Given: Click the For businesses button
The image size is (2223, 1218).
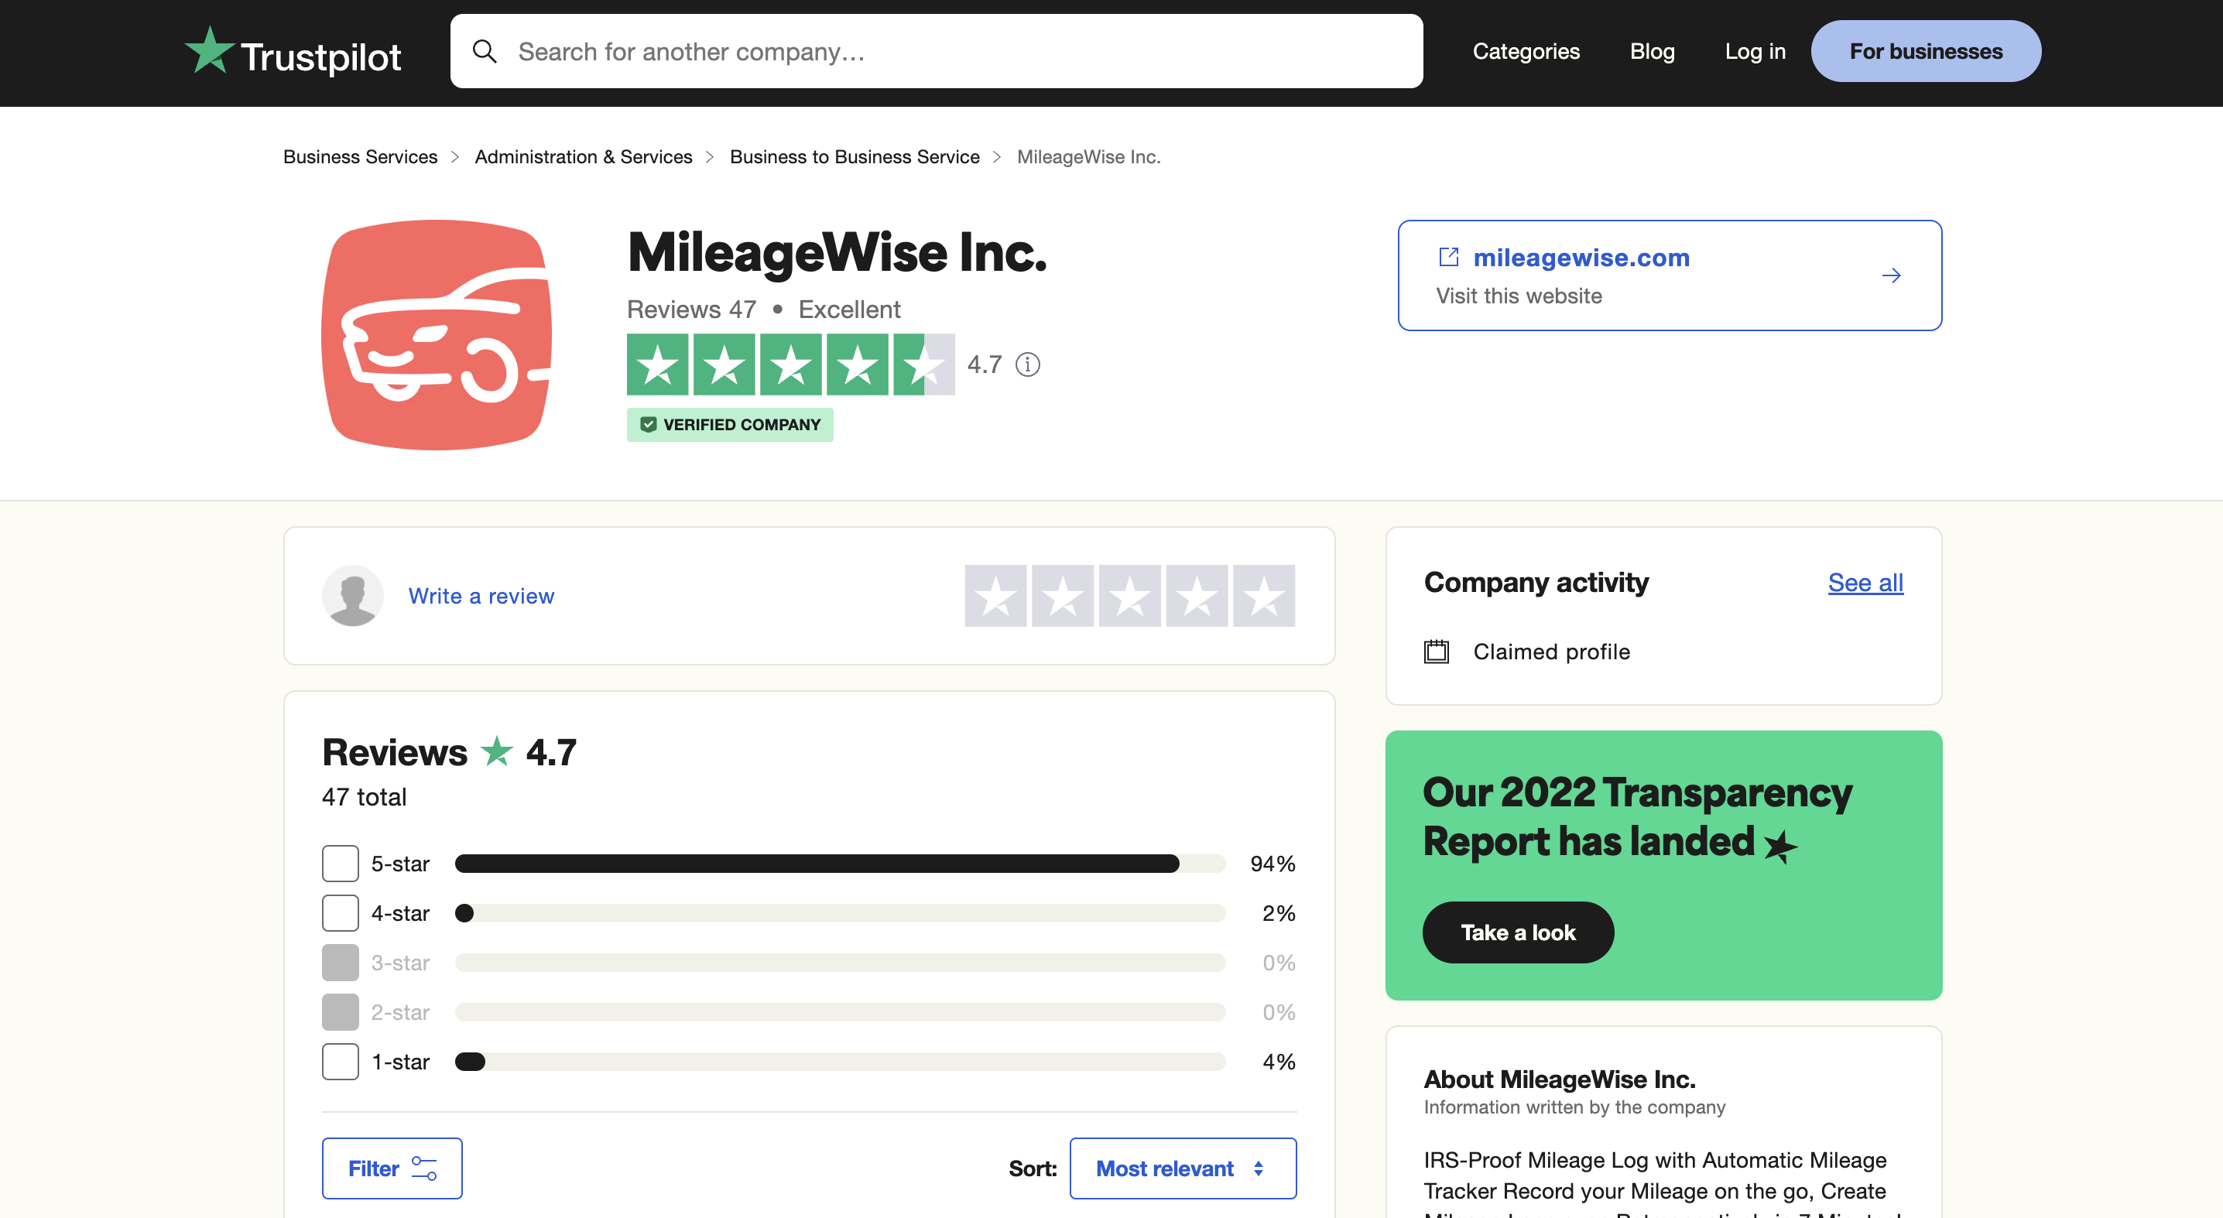Looking at the screenshot, I should coord(1925,52).
